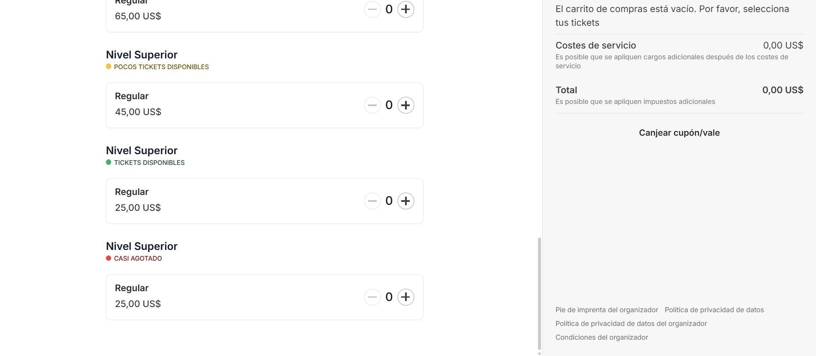
Task: Add one 45,00 US$ Regular ticket
Action: [405, 105]
